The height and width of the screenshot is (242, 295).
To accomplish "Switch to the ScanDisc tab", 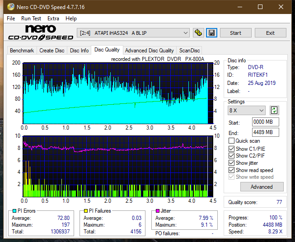I will coord(189,51).
